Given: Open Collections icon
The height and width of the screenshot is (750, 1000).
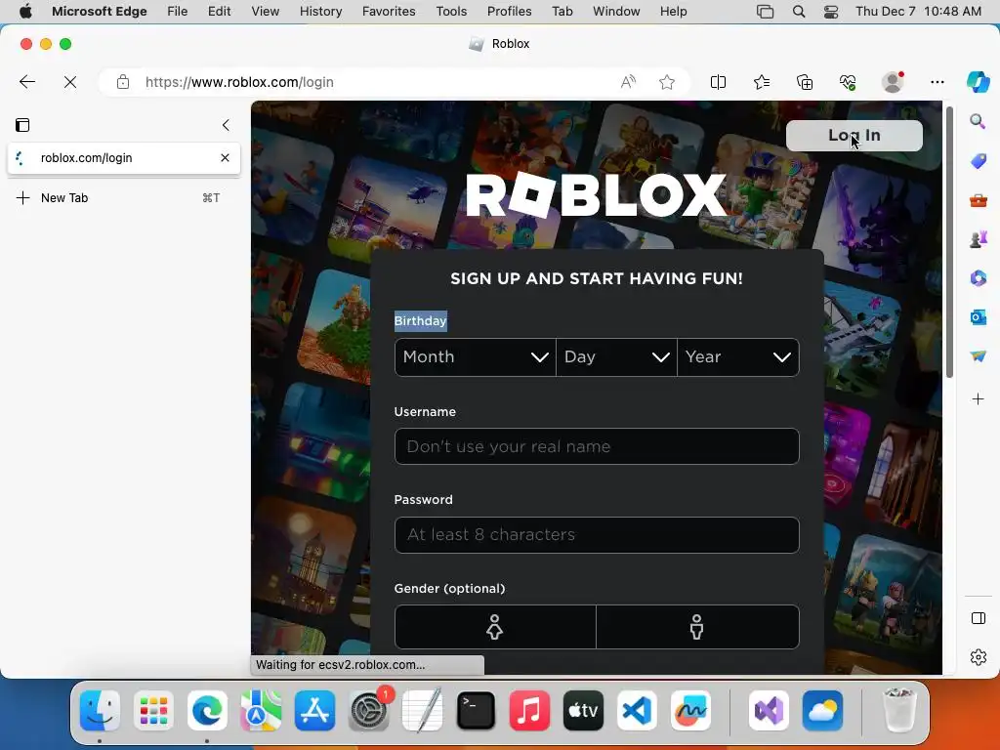Looking at the screenshot, I should click(805, 82).
